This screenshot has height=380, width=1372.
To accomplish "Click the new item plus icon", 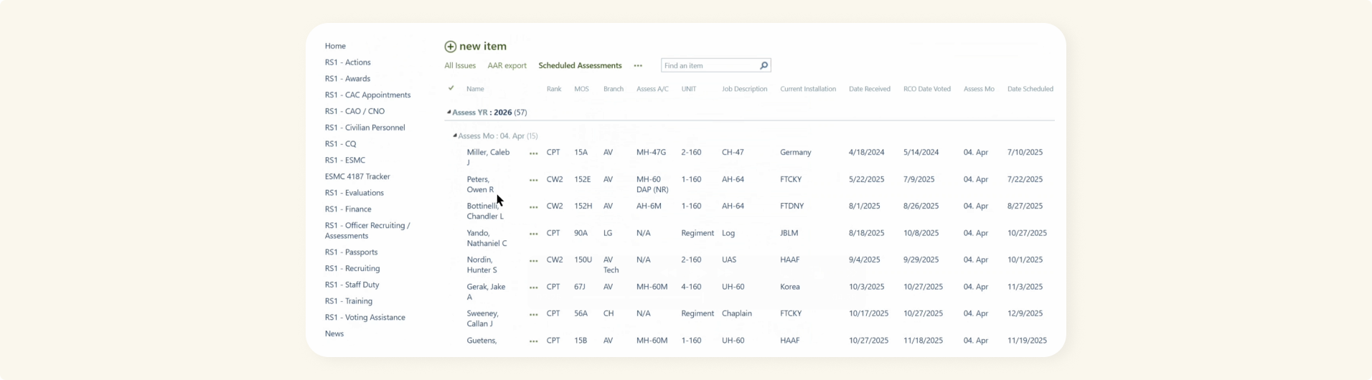I will pos(450,47).
